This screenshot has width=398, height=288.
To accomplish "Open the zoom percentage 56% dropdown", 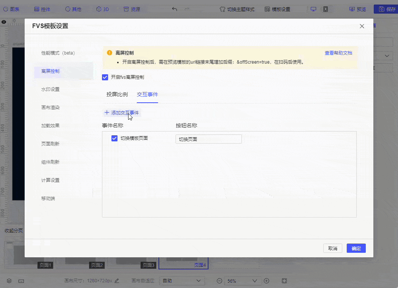I will pos(243,281).
